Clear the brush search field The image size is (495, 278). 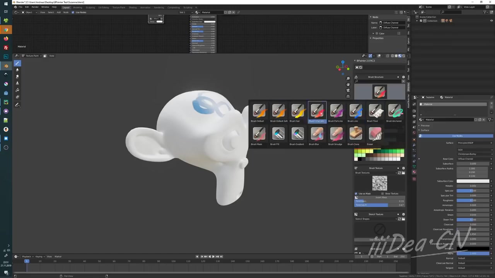403,81
